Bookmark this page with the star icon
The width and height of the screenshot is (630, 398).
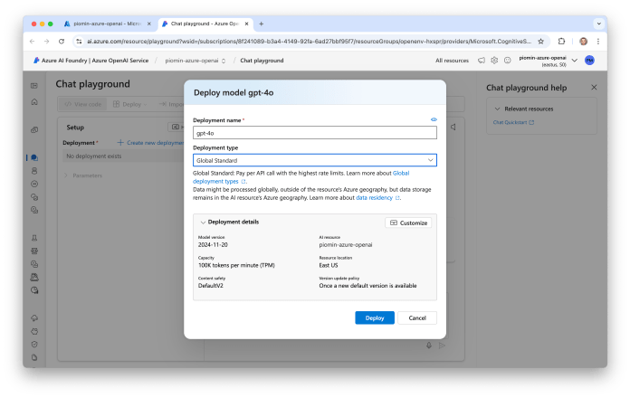click(x=540, y=41)
